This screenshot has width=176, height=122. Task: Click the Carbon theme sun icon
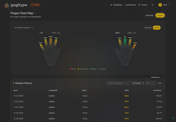139,5
